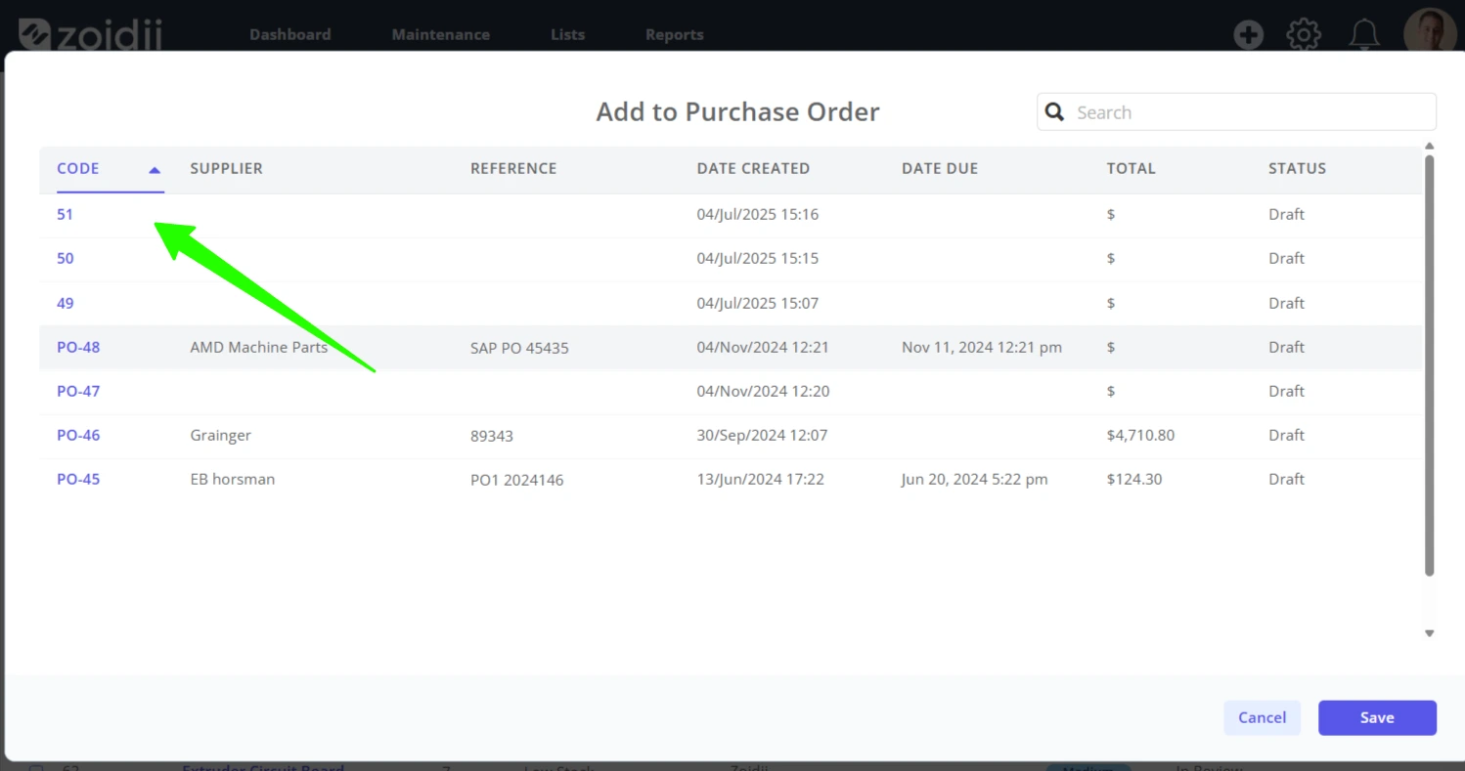The height and width of the screenshot is (771, 1465).
Task: Click the vertical scrollbar thumb
Action: (x=1429, y=364)
